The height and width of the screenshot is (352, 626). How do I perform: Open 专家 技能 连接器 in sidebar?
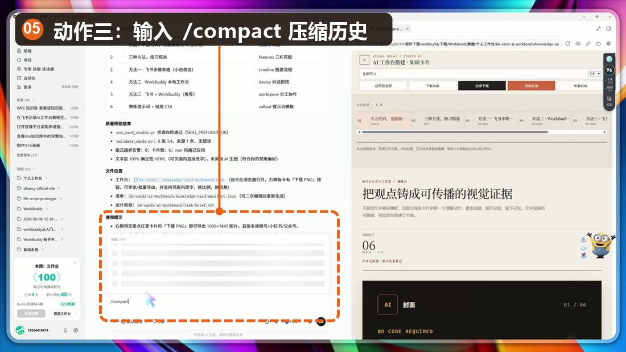point(35,69)
